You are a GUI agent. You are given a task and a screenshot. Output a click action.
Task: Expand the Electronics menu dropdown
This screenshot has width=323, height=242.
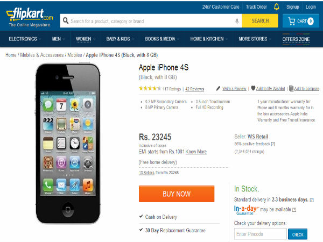point(25,39)
